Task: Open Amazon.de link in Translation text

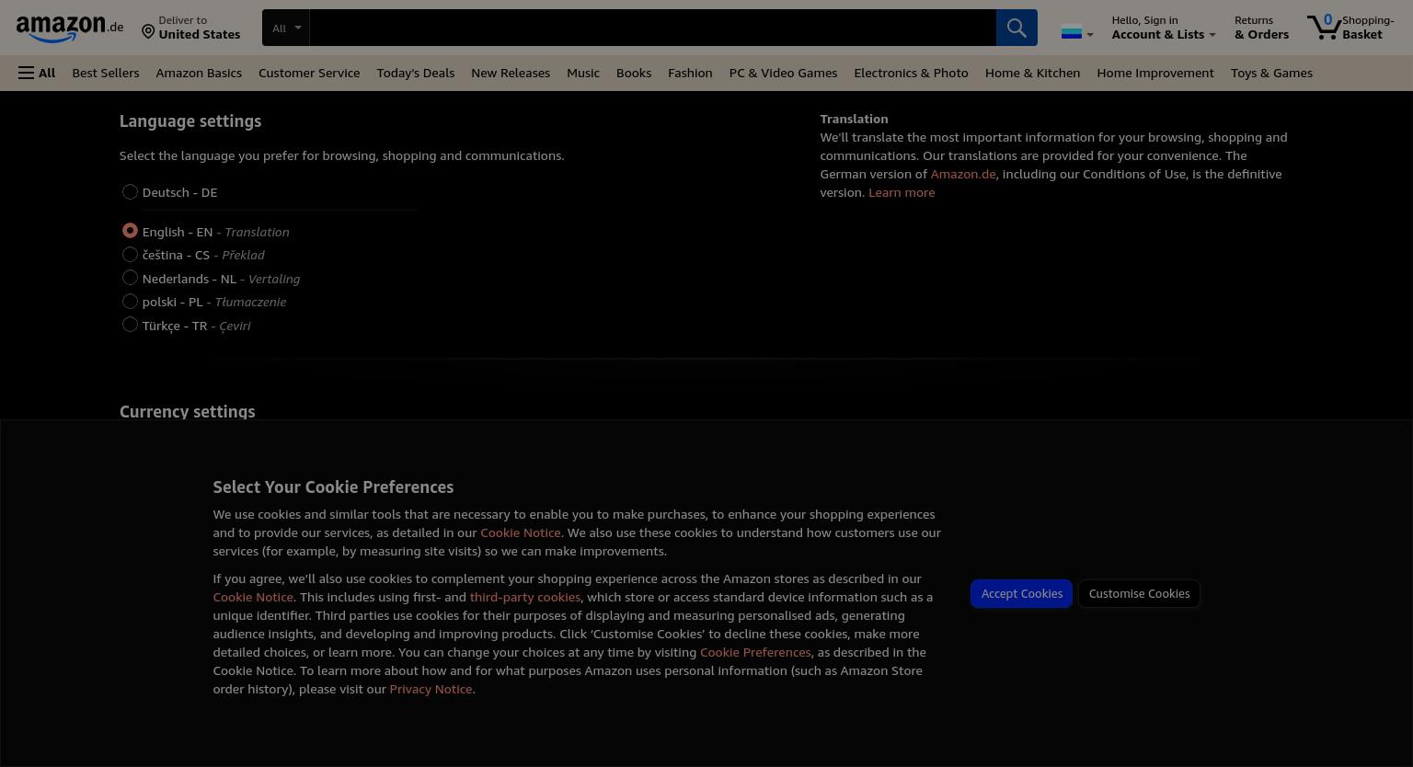Action: [x=962, y=174]
